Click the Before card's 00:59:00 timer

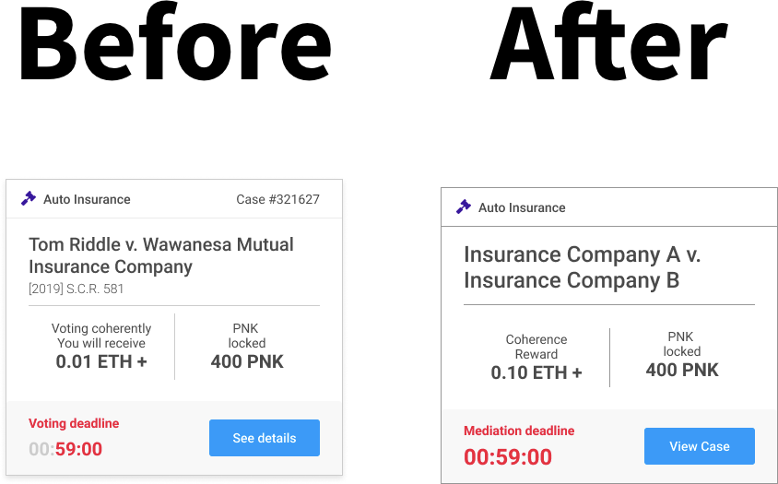pyautogui.click(x=65, y=449)
